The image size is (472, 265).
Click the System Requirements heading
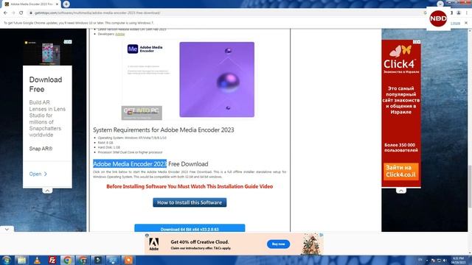click(x=164, y=130)
